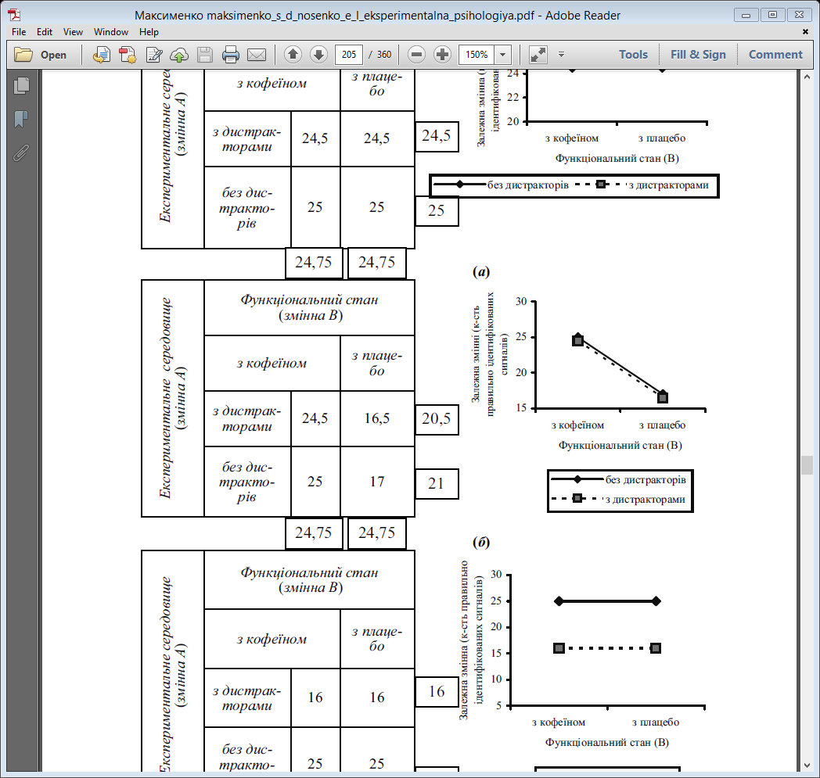Open the Fill & Sign pane
This screenshot has width=820, height=778.
pyautogui.click(x=698, y=54)
